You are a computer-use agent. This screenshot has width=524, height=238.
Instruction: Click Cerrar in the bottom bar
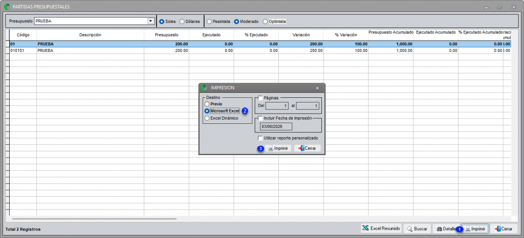[x=504, y=229]
